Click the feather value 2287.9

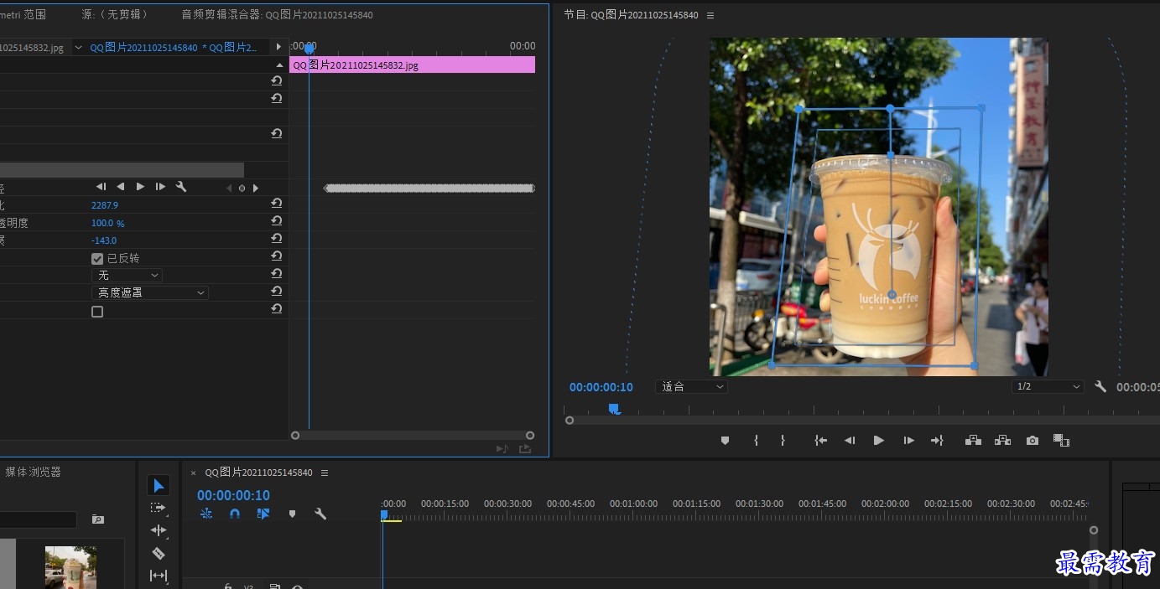105,205
